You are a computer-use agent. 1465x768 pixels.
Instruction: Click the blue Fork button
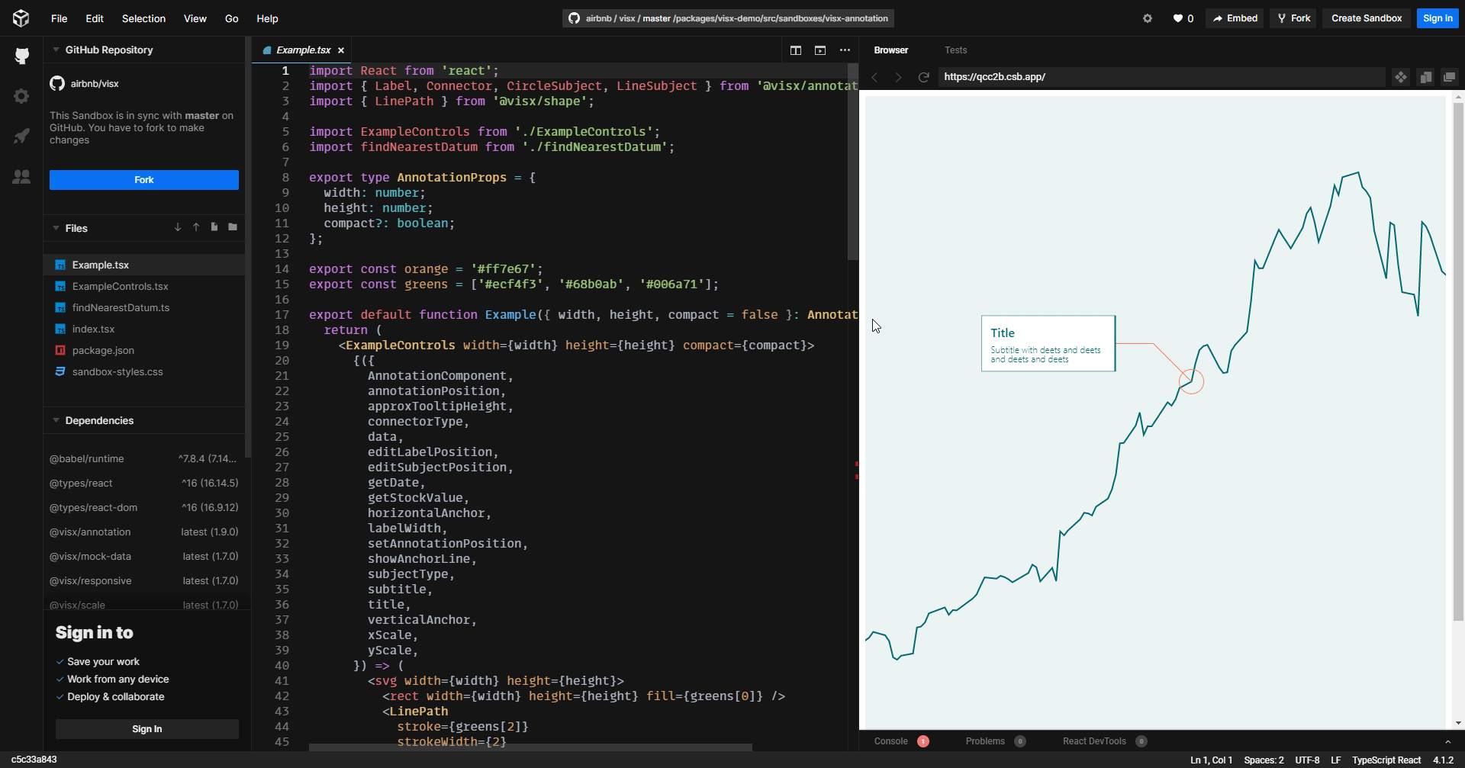pyautogui.click(x=143, y=180)
